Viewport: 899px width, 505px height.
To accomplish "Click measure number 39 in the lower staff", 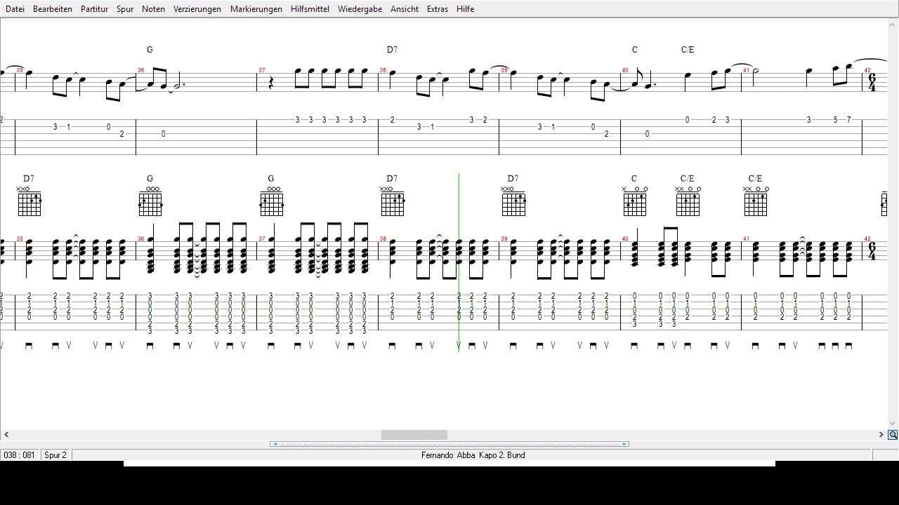I will (504, 239).
